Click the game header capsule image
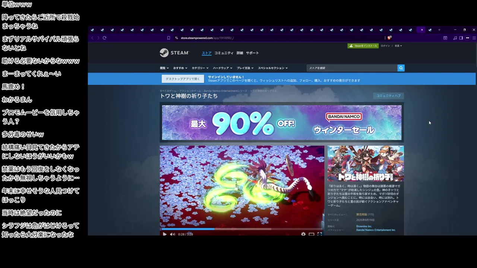Viewport: 477px width, 268px height. pyautogui.click(x=366, y=163)
